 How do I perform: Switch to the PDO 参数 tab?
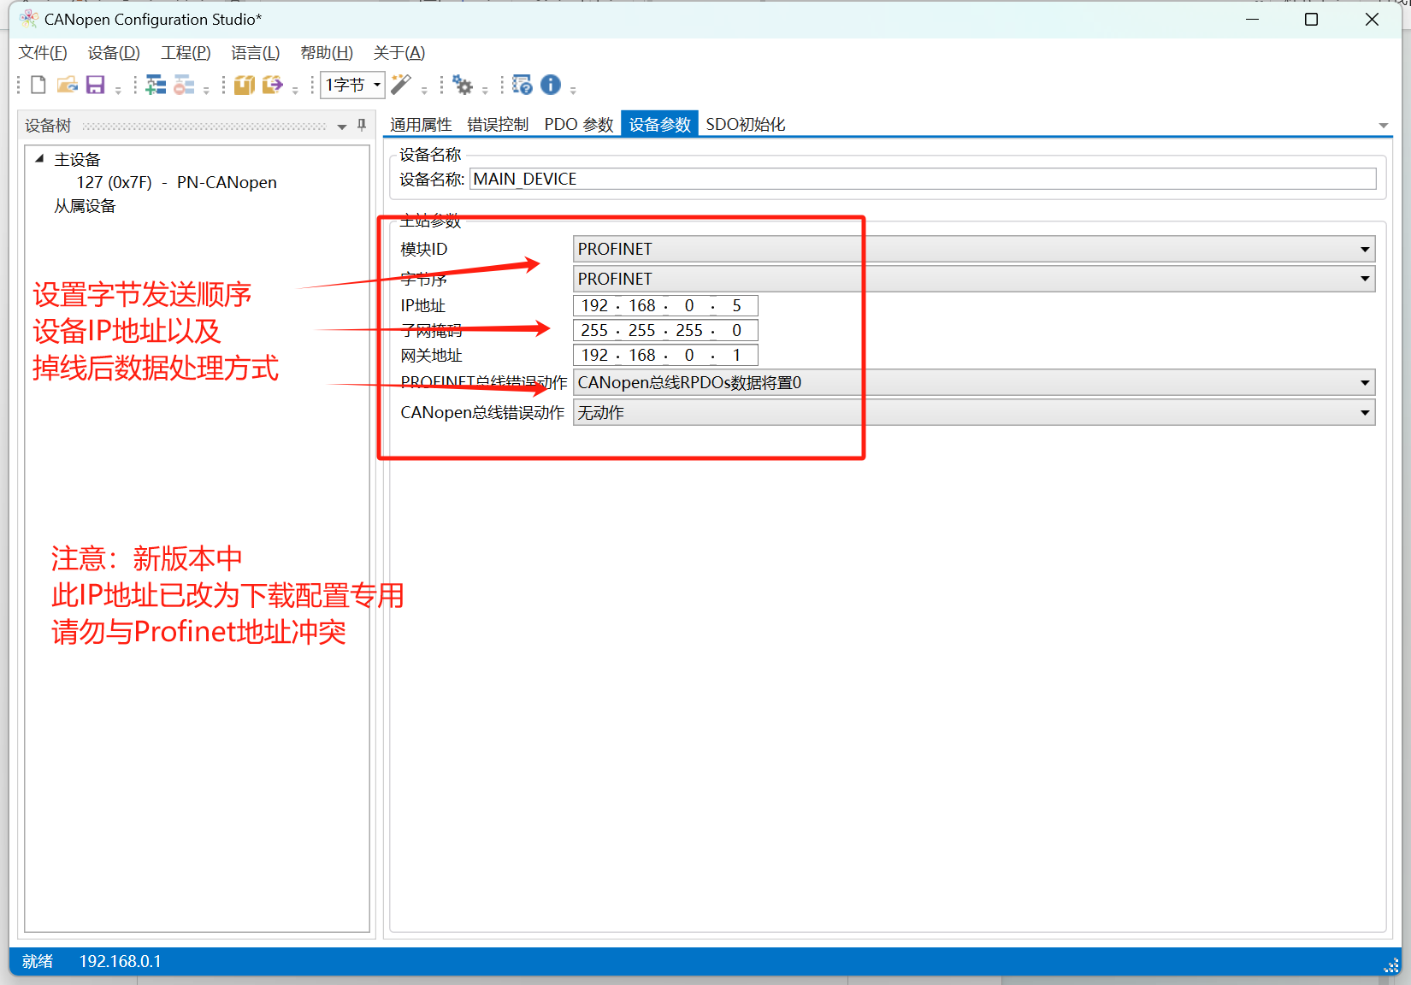(x=579, y=124)
